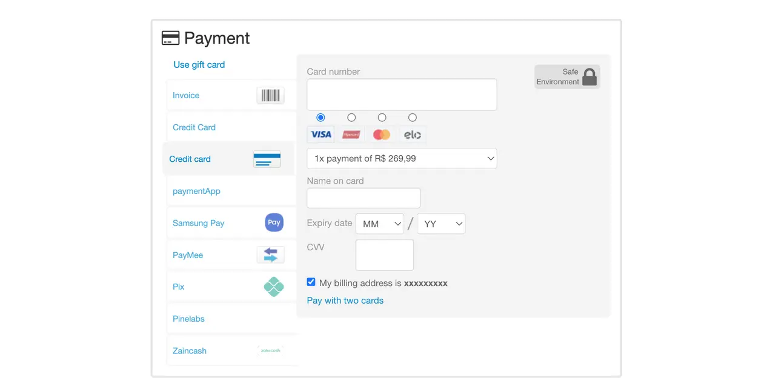The width and height of the screenshot is (767, 380).
Task: Click the Pix diamond logo icon
Action: [274, 287]
